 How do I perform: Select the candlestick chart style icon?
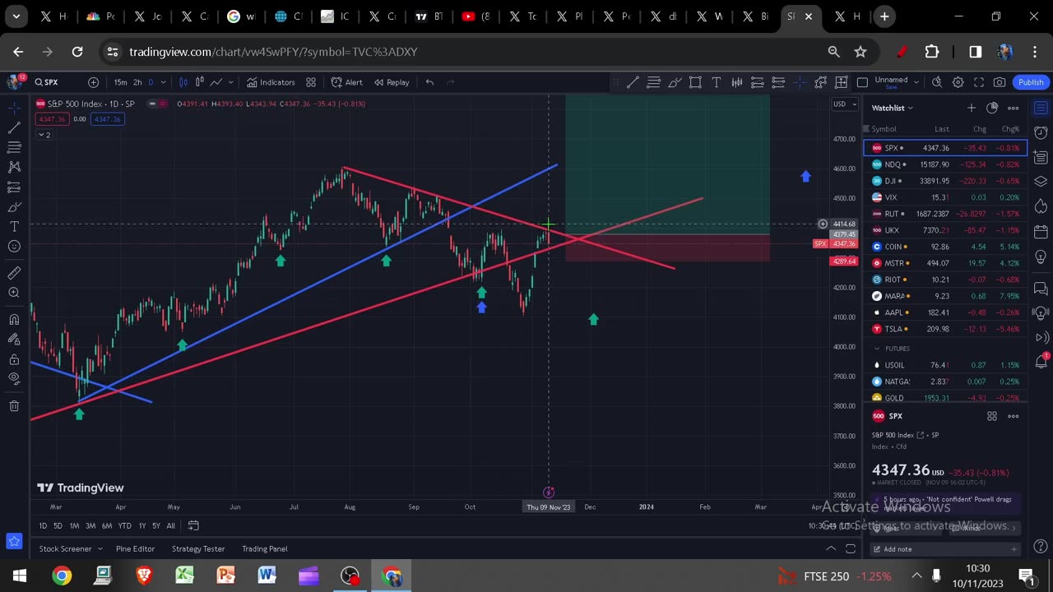[x=183, y=82]
